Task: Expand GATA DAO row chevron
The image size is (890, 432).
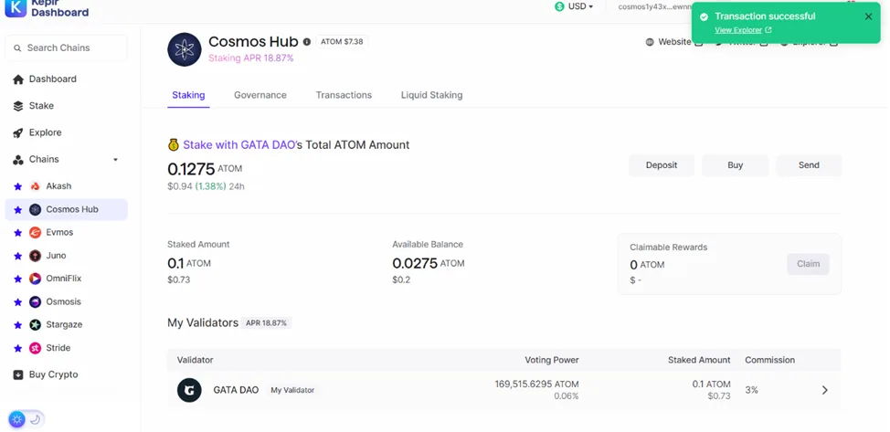Action: (x=825, y=390)
